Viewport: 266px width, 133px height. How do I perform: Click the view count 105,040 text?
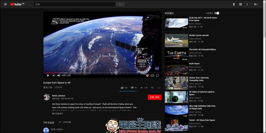click(x=53, y=87)
